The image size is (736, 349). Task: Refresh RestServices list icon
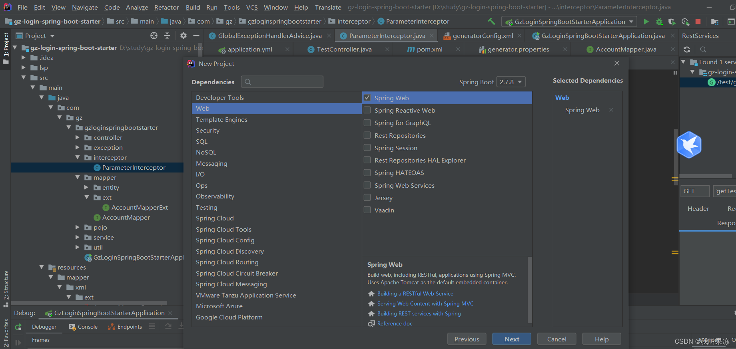click(687, 50)
